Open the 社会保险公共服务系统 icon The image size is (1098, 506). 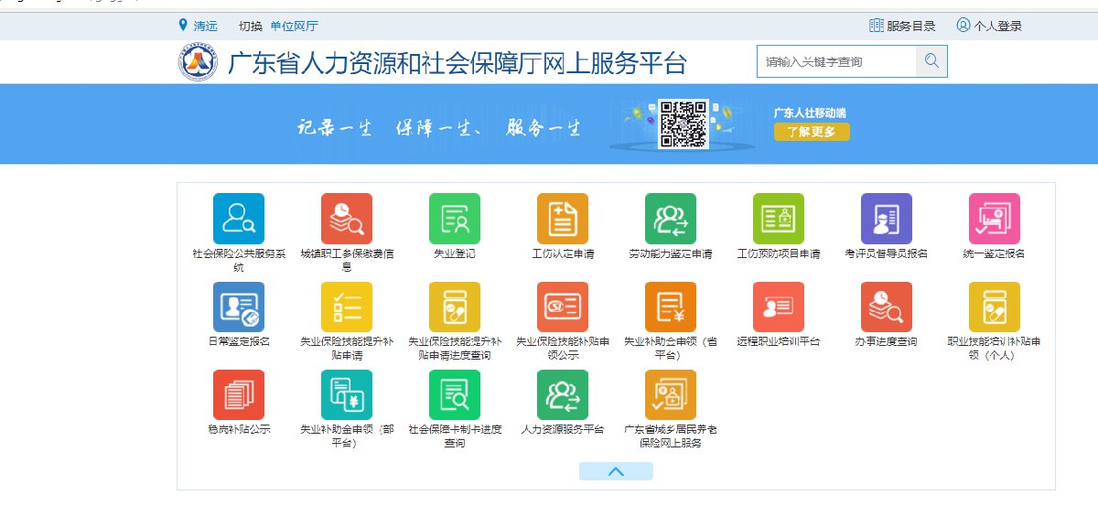coord(238,219)
